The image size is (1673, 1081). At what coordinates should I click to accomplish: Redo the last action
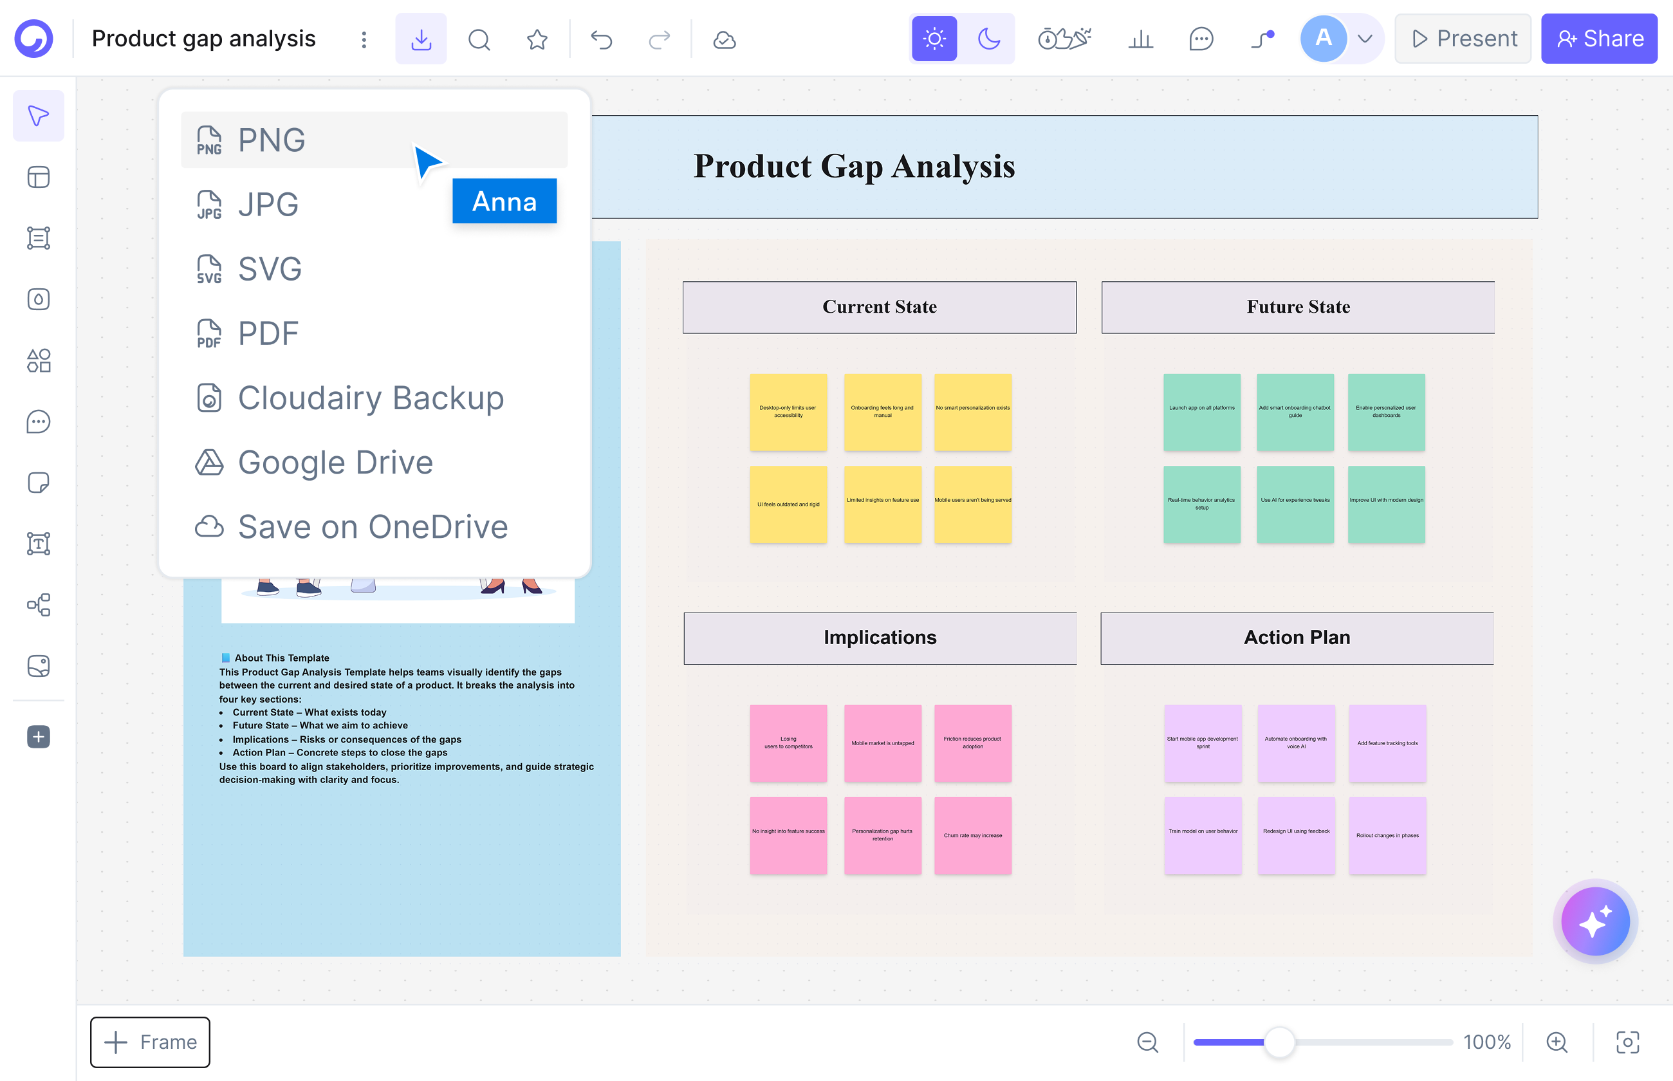(x=659, y=39)
